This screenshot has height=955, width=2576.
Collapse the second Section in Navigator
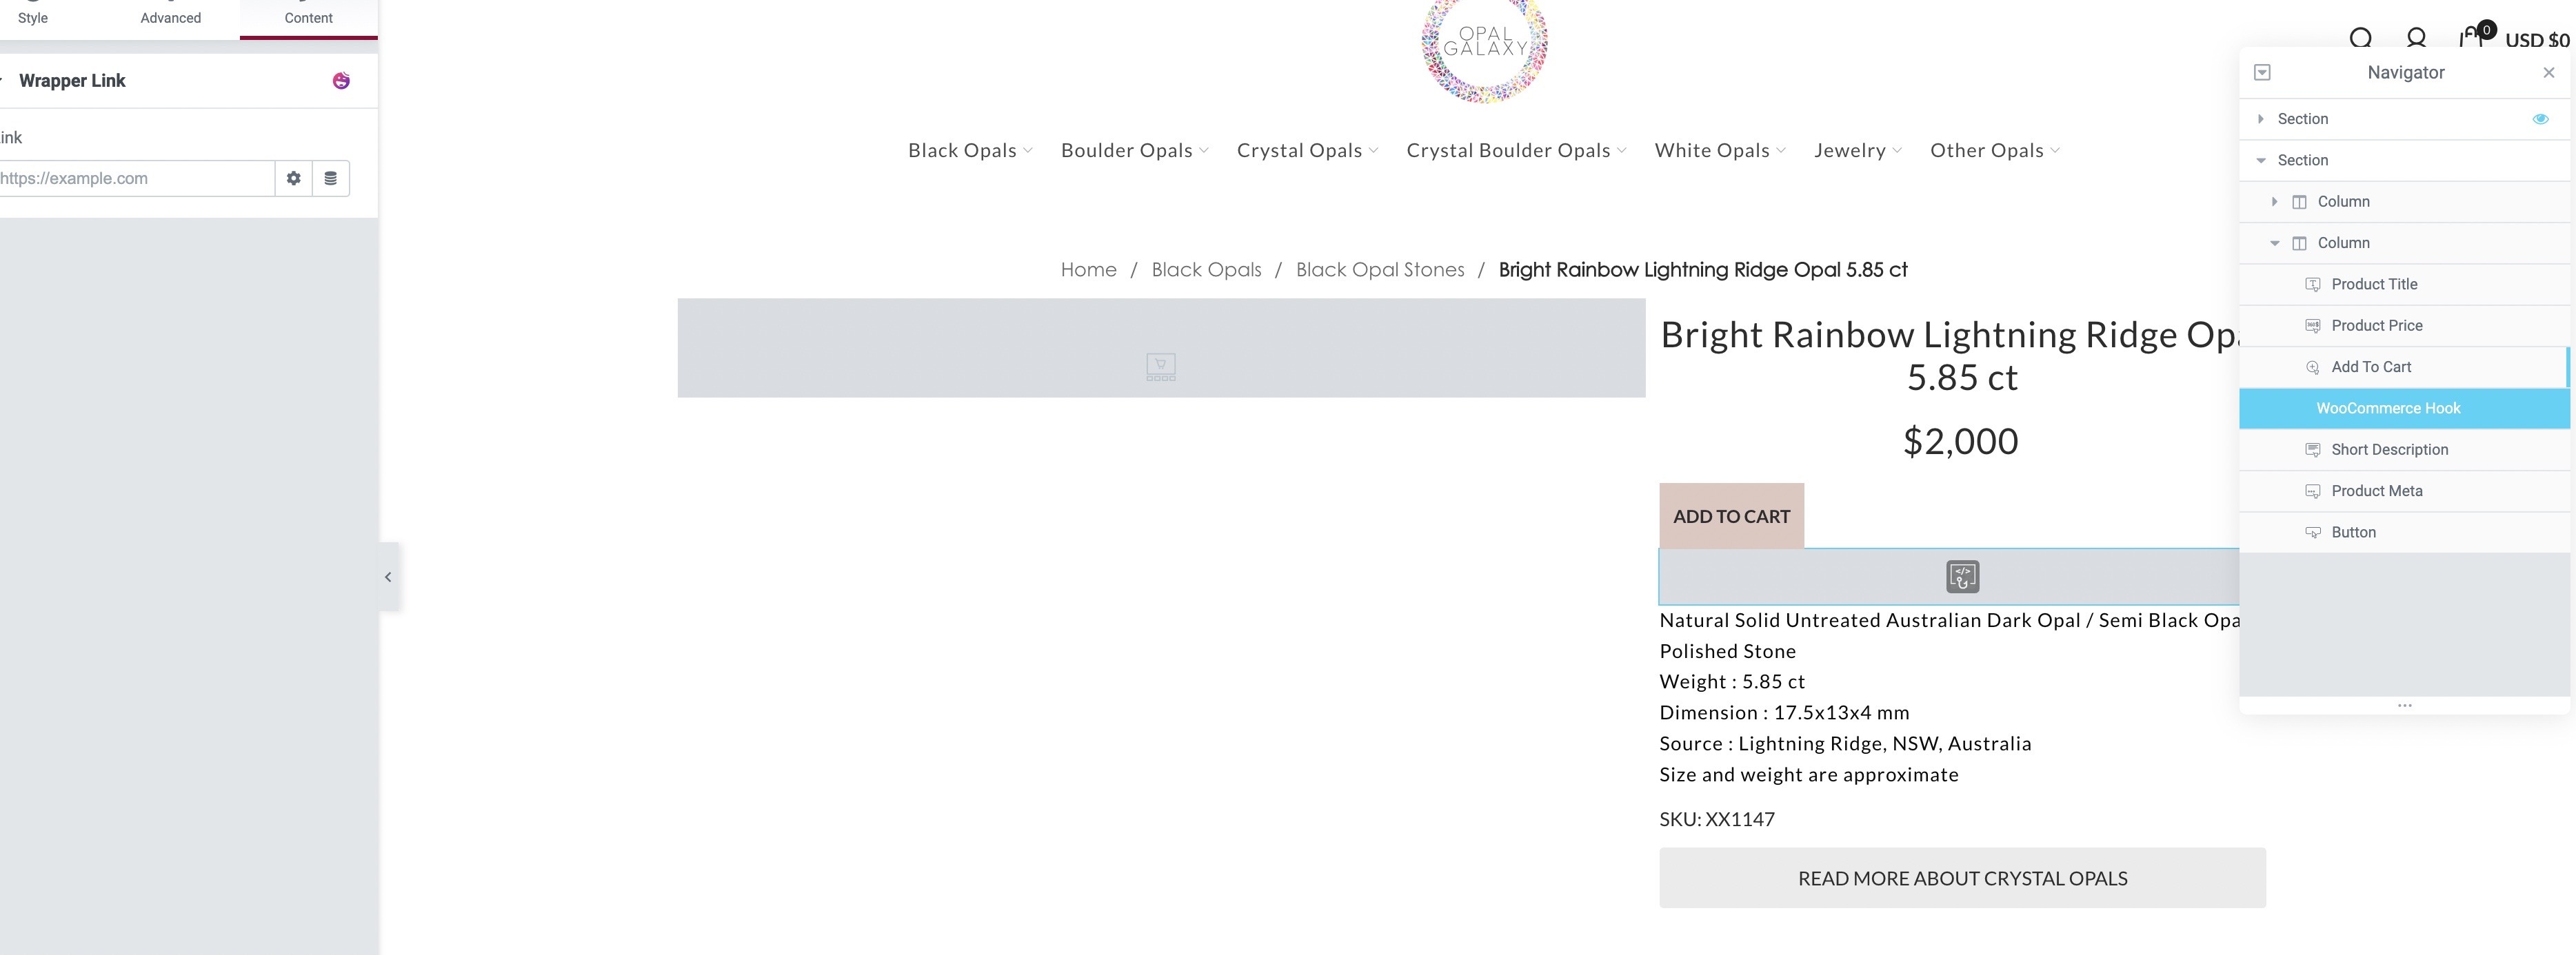(x=2261, y=160)
